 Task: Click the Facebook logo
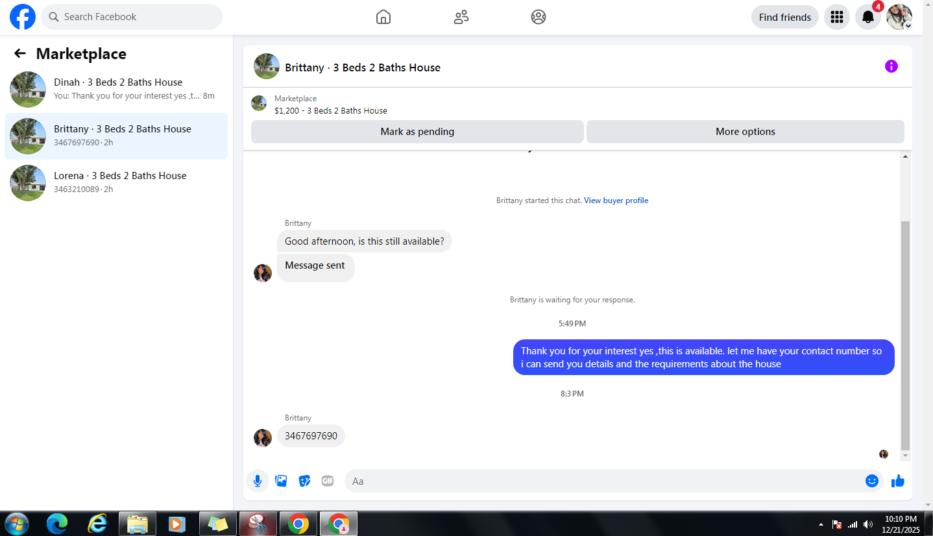point(23,17)
